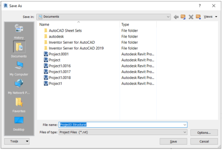Click the AutoCAD Sheet Sets folder icon
223x151 pixels.
[x=46, y=30]
